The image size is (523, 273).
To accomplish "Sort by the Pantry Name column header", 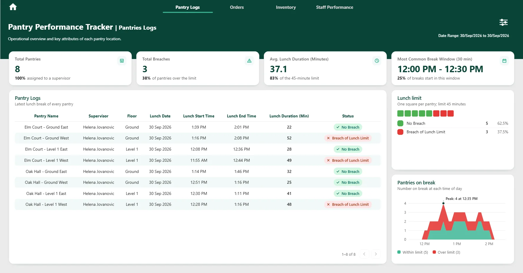I will tap(46, 116).
